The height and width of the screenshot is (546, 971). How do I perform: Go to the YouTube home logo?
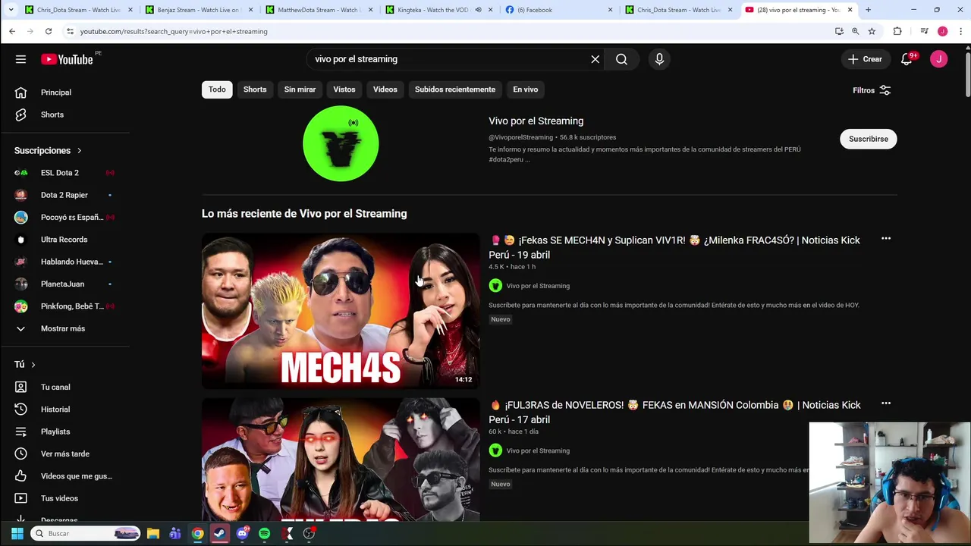pos(67,59)
